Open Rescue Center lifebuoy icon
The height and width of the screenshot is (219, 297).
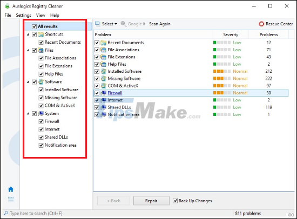(x=261, y=24)
